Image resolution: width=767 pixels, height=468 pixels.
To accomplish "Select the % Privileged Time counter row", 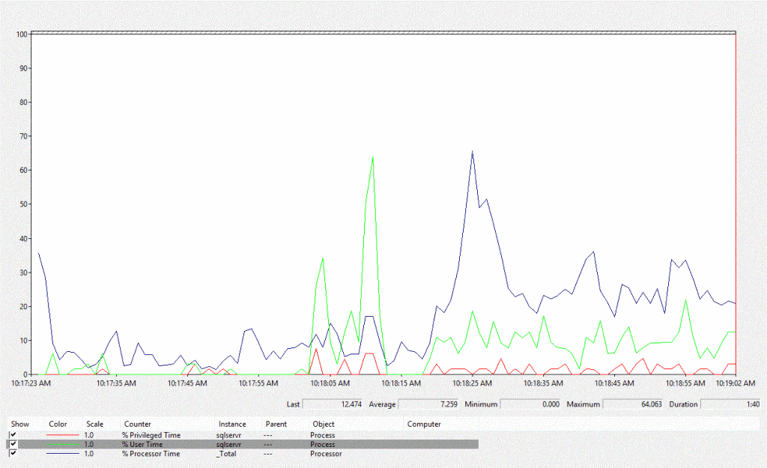I will (151, 435).
